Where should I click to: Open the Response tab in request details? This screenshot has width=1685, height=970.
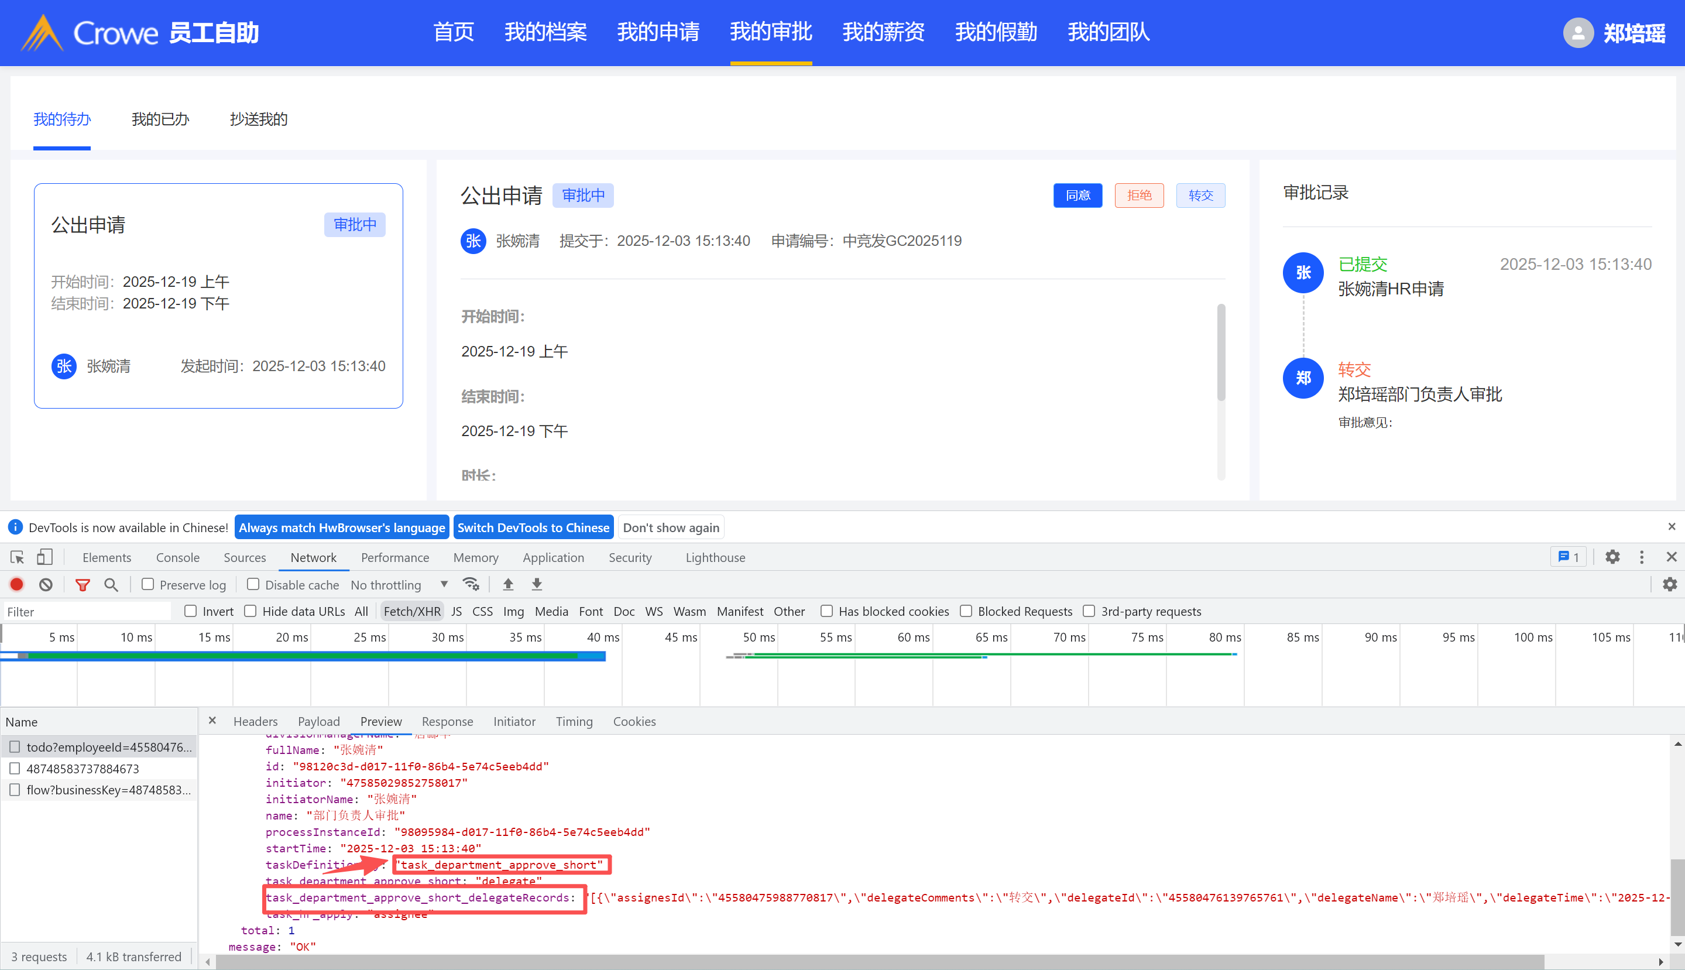447,722
